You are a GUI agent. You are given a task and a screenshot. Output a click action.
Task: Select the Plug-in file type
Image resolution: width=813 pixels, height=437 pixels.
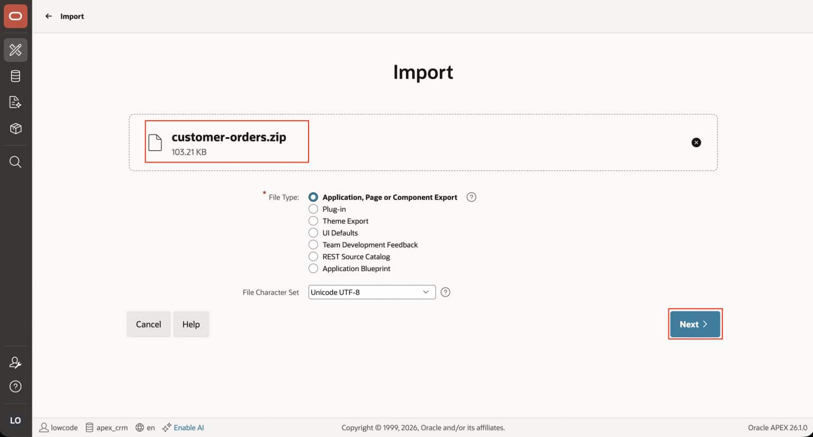313,209
